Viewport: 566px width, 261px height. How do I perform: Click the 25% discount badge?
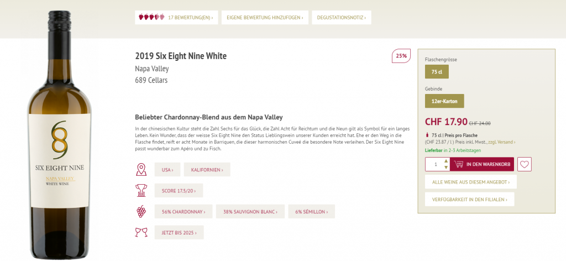[401, 56]
